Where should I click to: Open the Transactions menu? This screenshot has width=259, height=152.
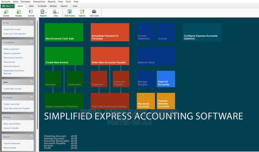[x=39, y=2]
